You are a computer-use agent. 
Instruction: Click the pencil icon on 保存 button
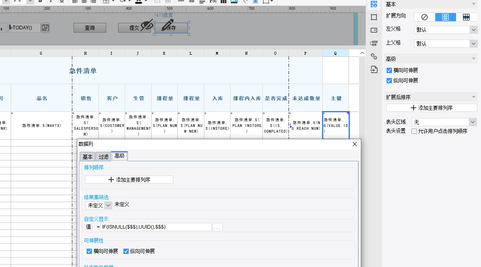click(x=168, y=25)
